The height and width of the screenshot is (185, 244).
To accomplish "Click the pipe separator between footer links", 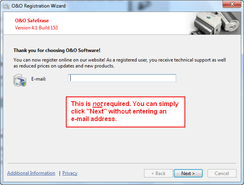I will tap(60, 173).
